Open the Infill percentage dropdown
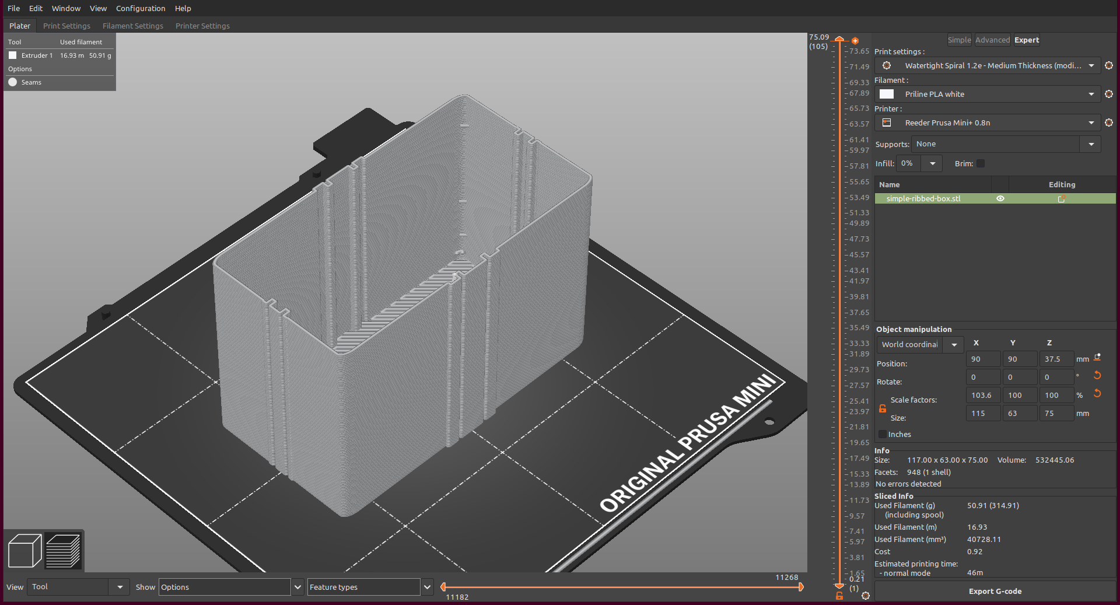1120x605 pixels. pos(932,163)
